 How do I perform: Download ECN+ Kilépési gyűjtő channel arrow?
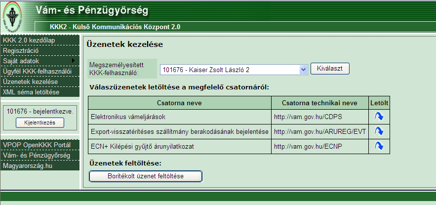379,146
